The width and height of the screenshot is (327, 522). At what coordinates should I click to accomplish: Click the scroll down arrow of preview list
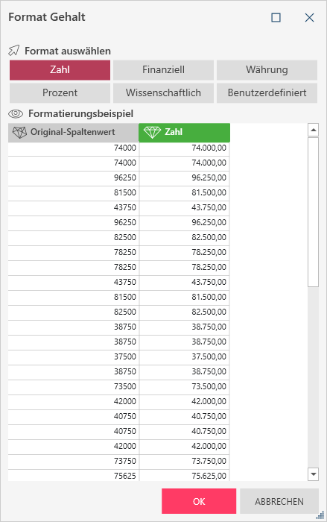coord(313,474)
